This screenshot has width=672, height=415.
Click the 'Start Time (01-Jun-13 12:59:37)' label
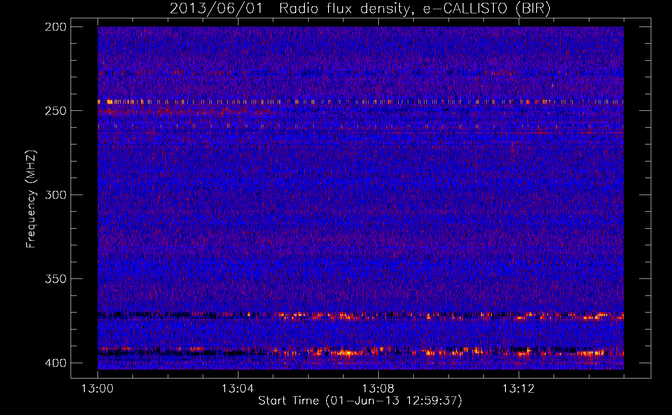pos(360,401)
